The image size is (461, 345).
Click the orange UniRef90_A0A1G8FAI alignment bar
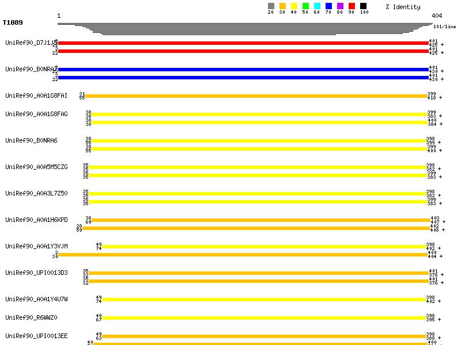(256, 96)
